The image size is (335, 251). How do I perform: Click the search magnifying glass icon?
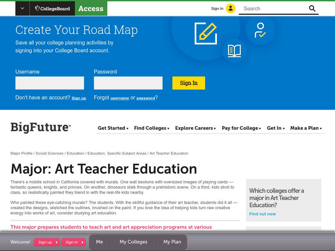pyautogui.click(x=312, y=8)
